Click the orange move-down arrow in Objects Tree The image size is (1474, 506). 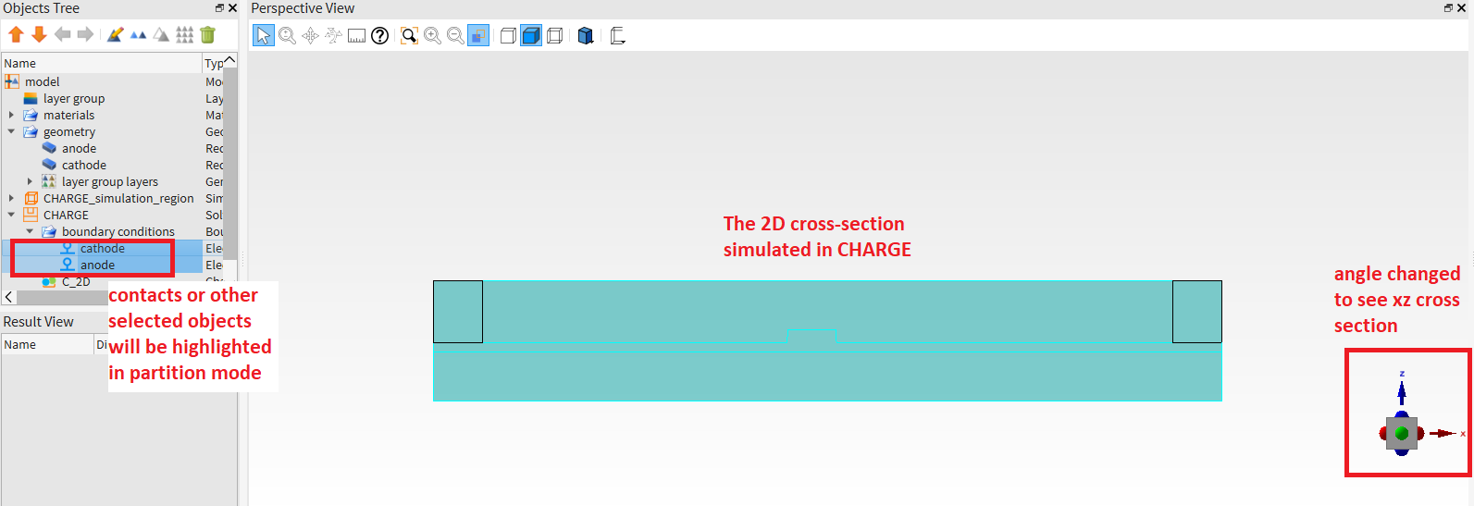click(39, 35)
